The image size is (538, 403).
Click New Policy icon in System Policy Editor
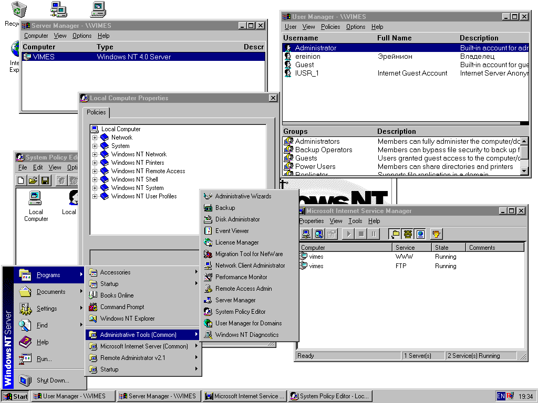click(22, 181)
